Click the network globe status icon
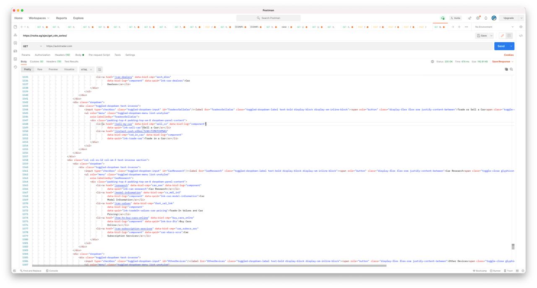This screenshot has height=288, width=537. [x=433, y=62]
